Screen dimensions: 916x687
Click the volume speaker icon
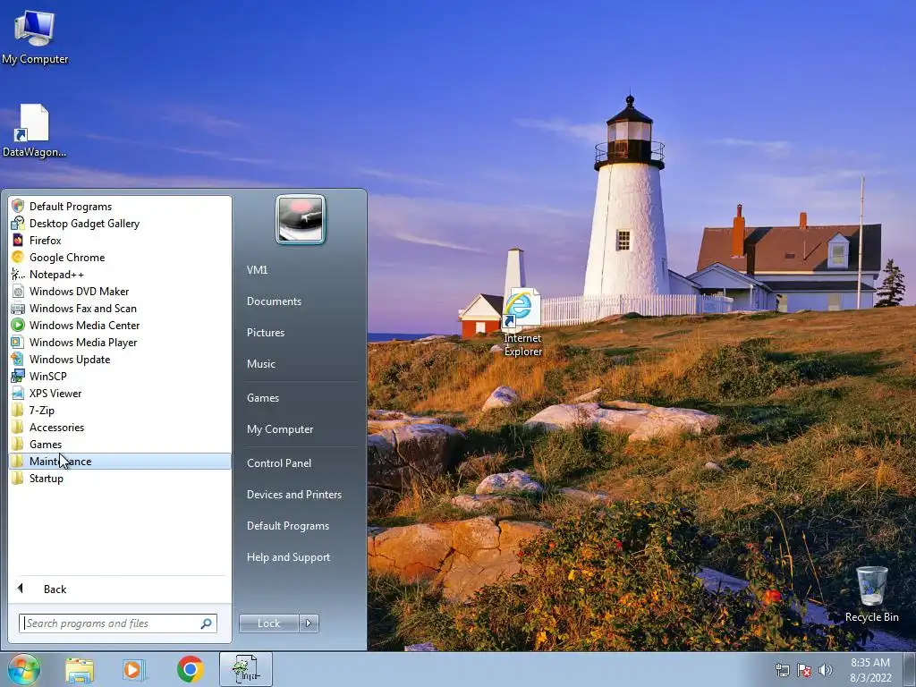(825, 670)
